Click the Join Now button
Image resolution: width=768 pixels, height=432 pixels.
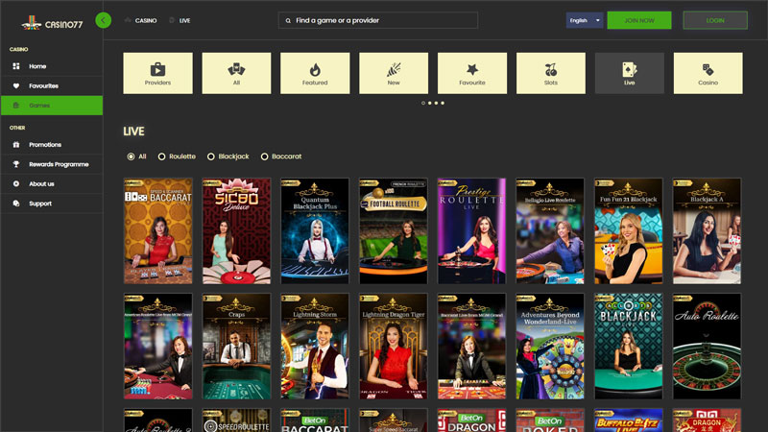pos(639,20)
